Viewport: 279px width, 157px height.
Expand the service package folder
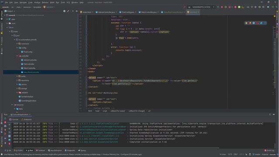pyautogui.click(x=17, y=84)
